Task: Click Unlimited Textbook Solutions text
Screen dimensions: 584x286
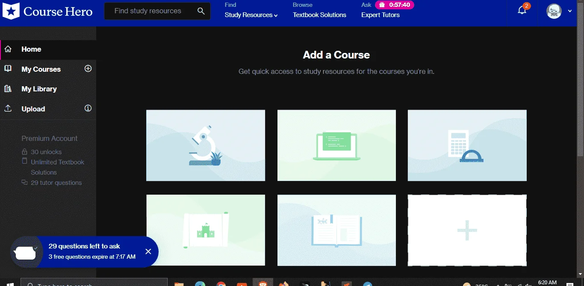Action: (57, 167)
